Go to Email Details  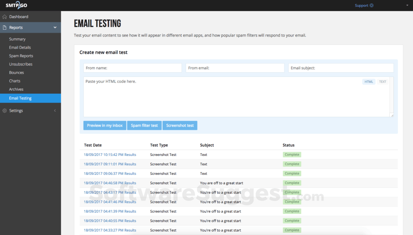[x=20, y=47]
